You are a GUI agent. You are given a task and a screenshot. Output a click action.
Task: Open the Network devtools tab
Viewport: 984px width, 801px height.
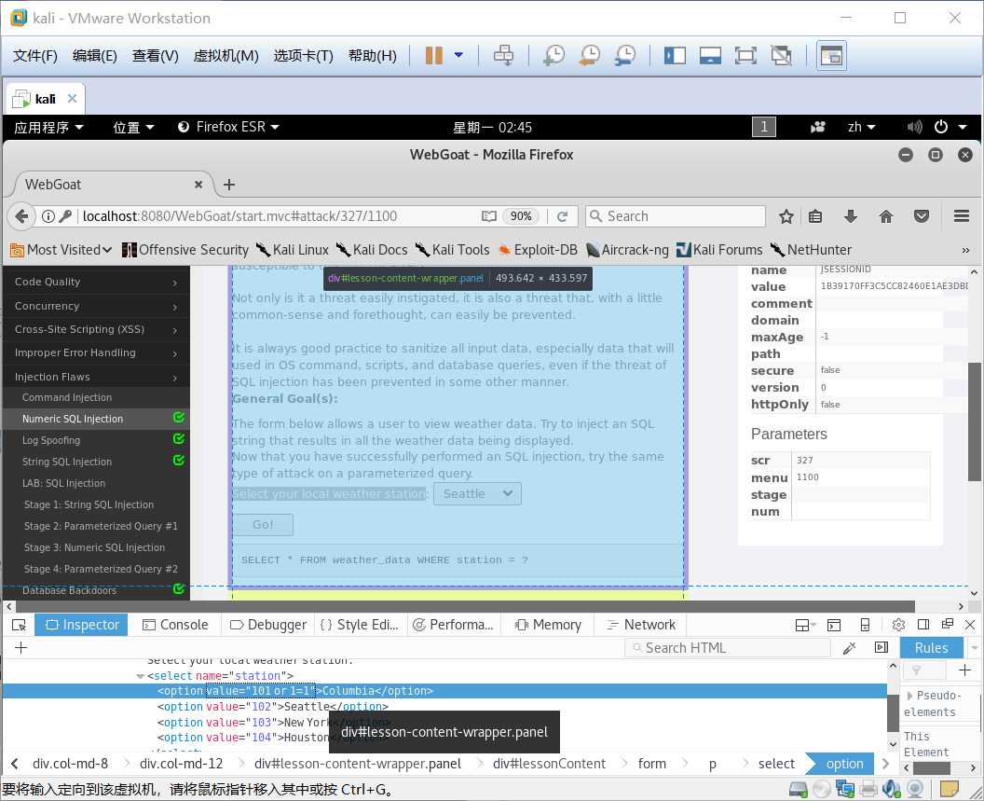pyautogui.click(x=641, y=625)
